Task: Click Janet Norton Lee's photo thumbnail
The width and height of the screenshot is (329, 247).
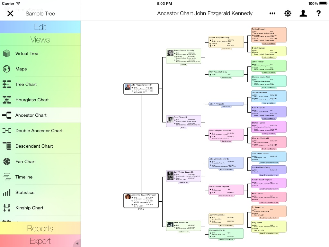Action: pyautogui.click(x=170, y=224)
